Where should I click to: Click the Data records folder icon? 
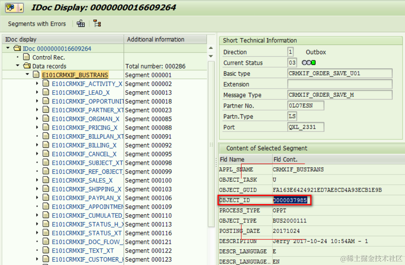[x=27, y=66]
